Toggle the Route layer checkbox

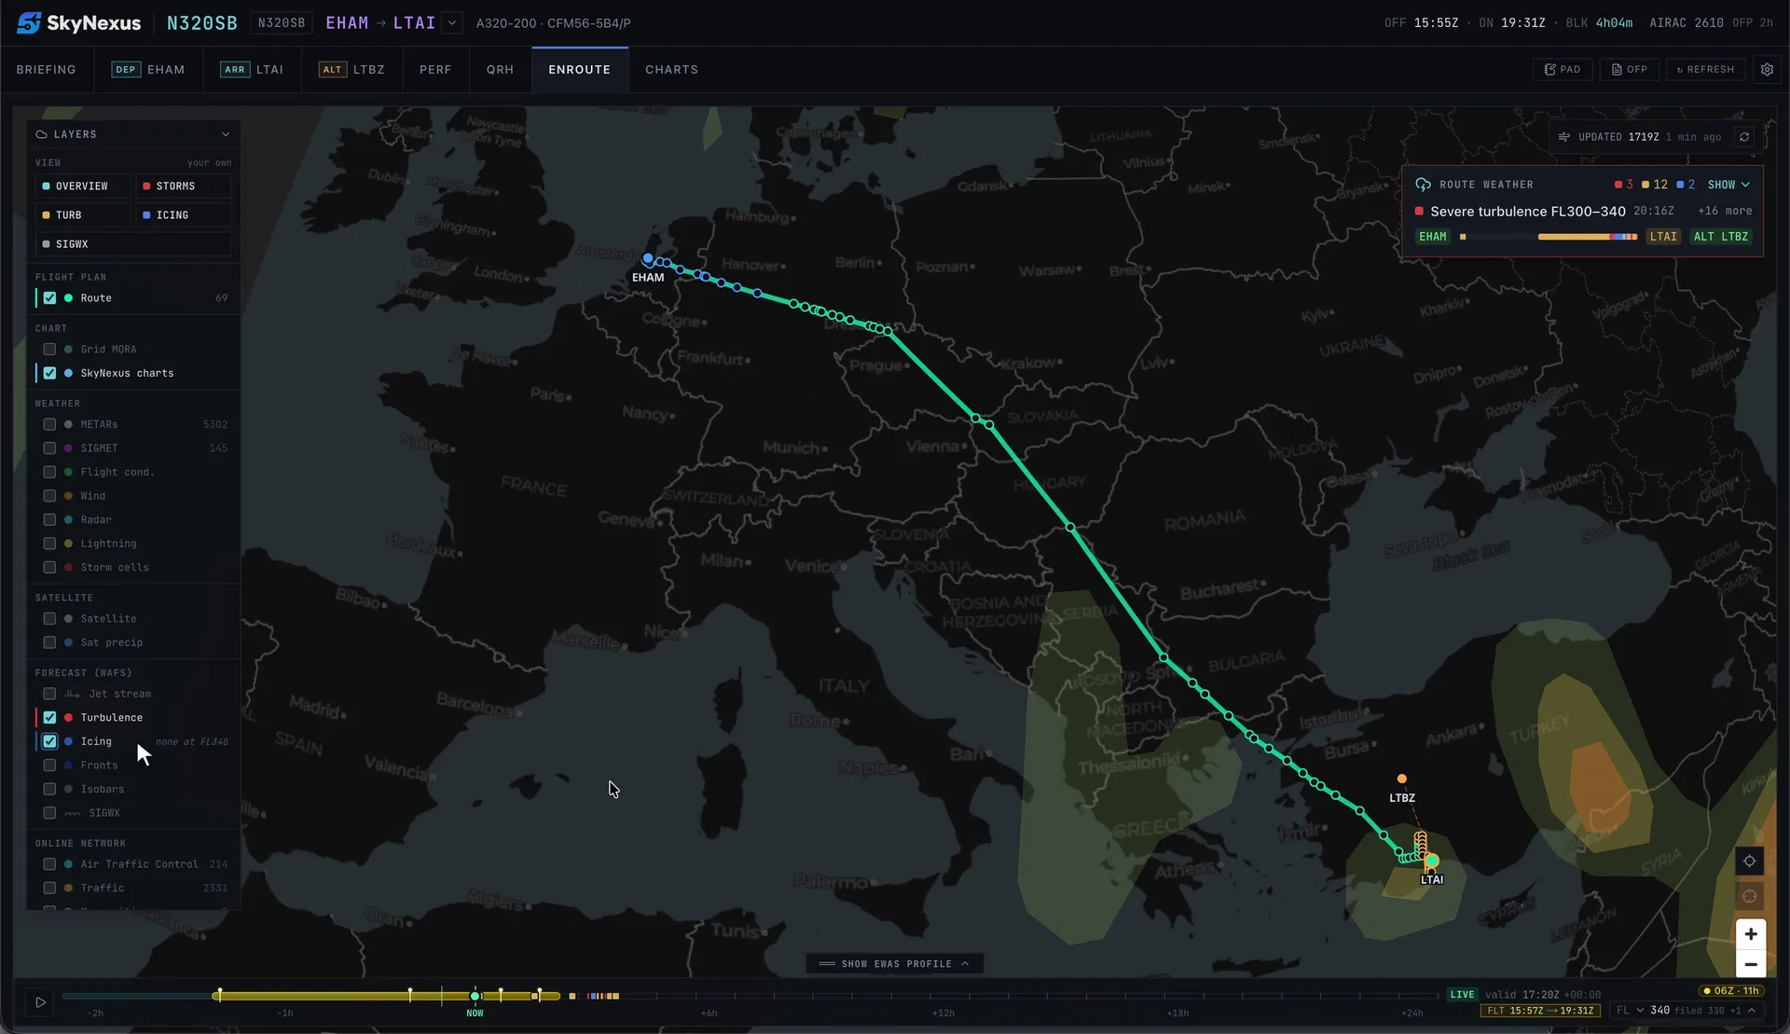(x=49, y=298)
